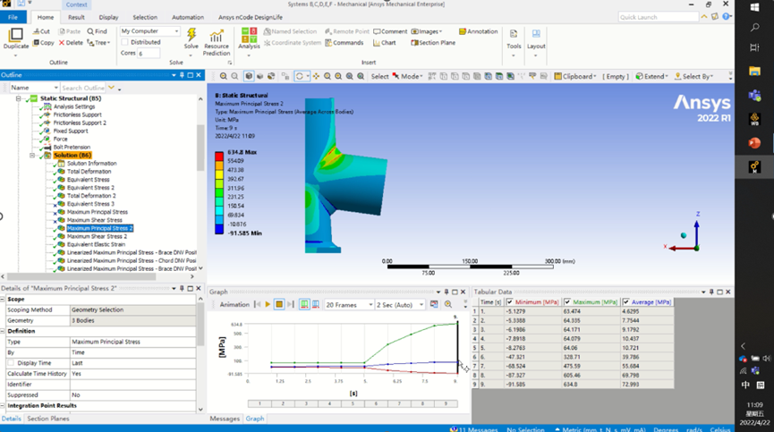
Task: Insert a Comment
Action: (x=390, y=31)
